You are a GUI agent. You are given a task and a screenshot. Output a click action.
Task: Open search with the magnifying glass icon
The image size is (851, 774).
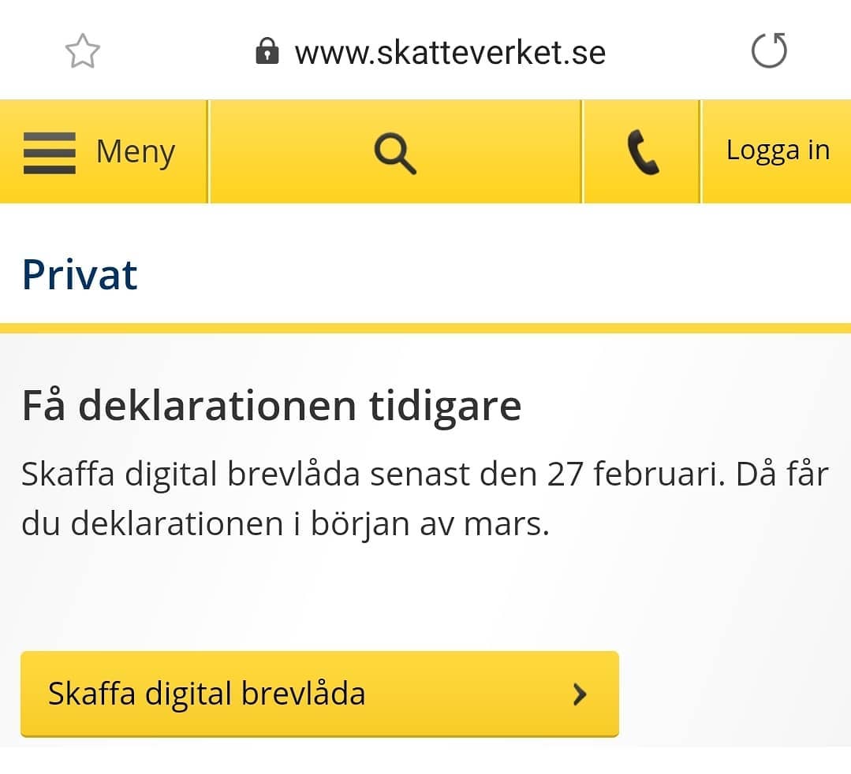pos(395,154)
